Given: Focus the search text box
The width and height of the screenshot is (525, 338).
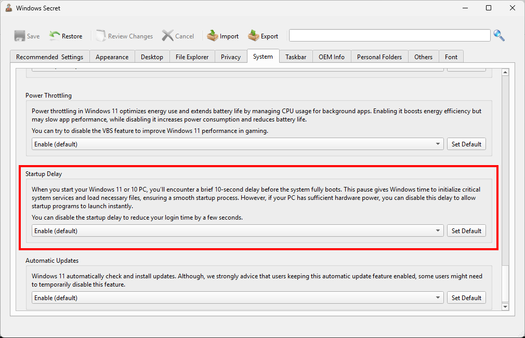Looking at the screenshot, I should [390, 35].
